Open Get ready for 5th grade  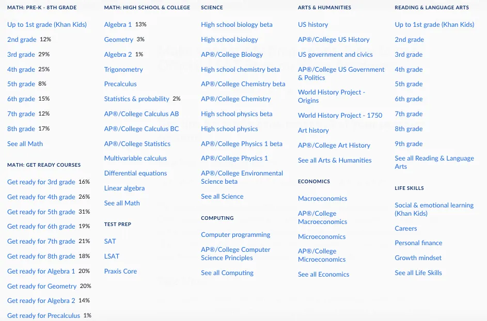click(41, 212)
